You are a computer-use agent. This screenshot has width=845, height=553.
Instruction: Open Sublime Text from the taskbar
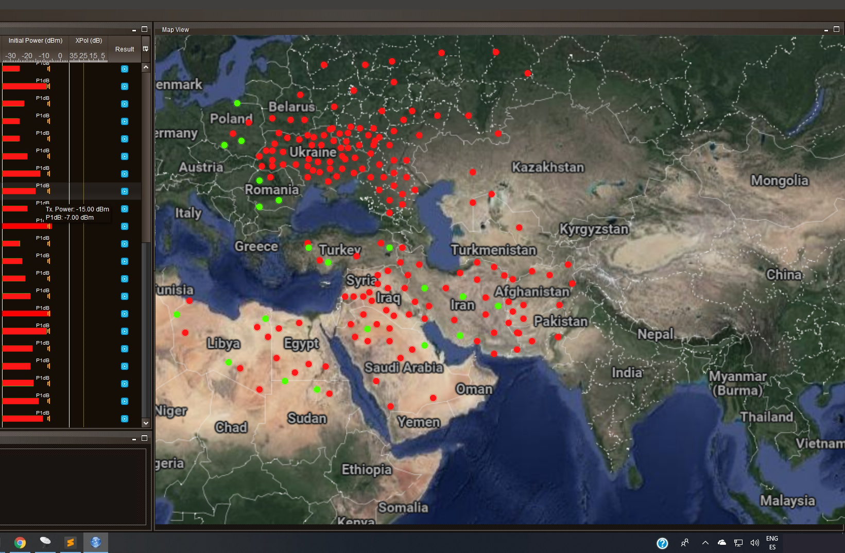[x=71, y=542]
